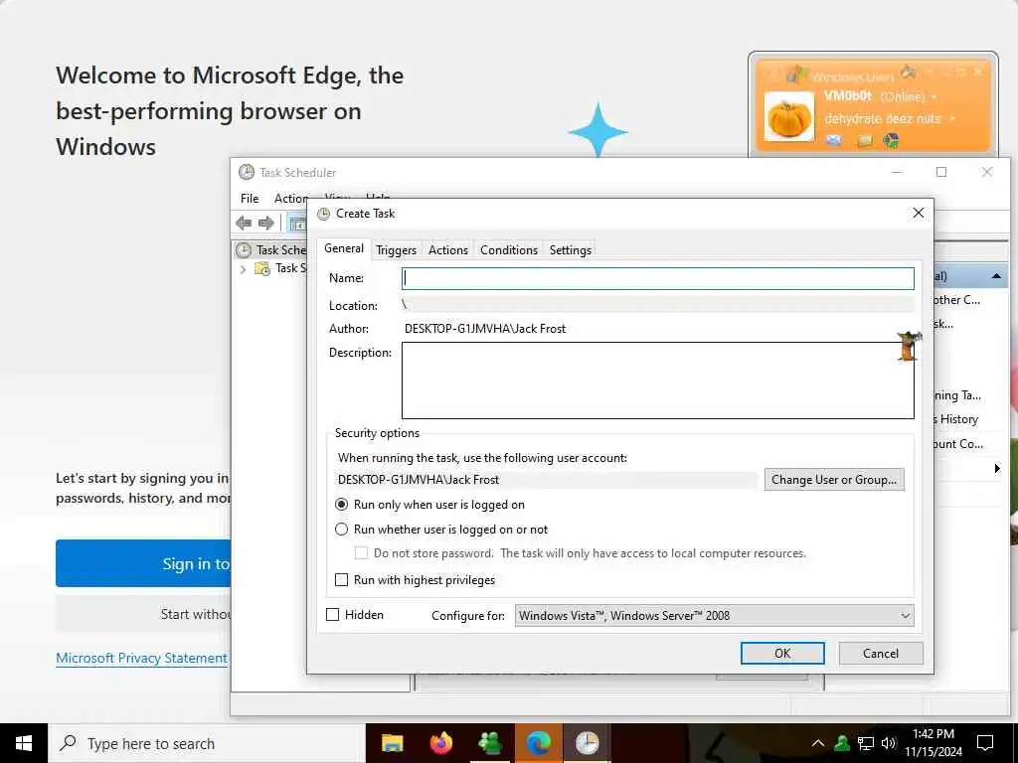Select Run whether user is logged on or not
This screenshot has height=763, width=1018.
[342, 530]
